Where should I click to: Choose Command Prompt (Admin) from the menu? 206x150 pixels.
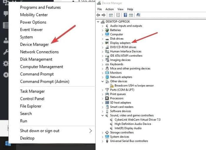(x=45, y=81)
